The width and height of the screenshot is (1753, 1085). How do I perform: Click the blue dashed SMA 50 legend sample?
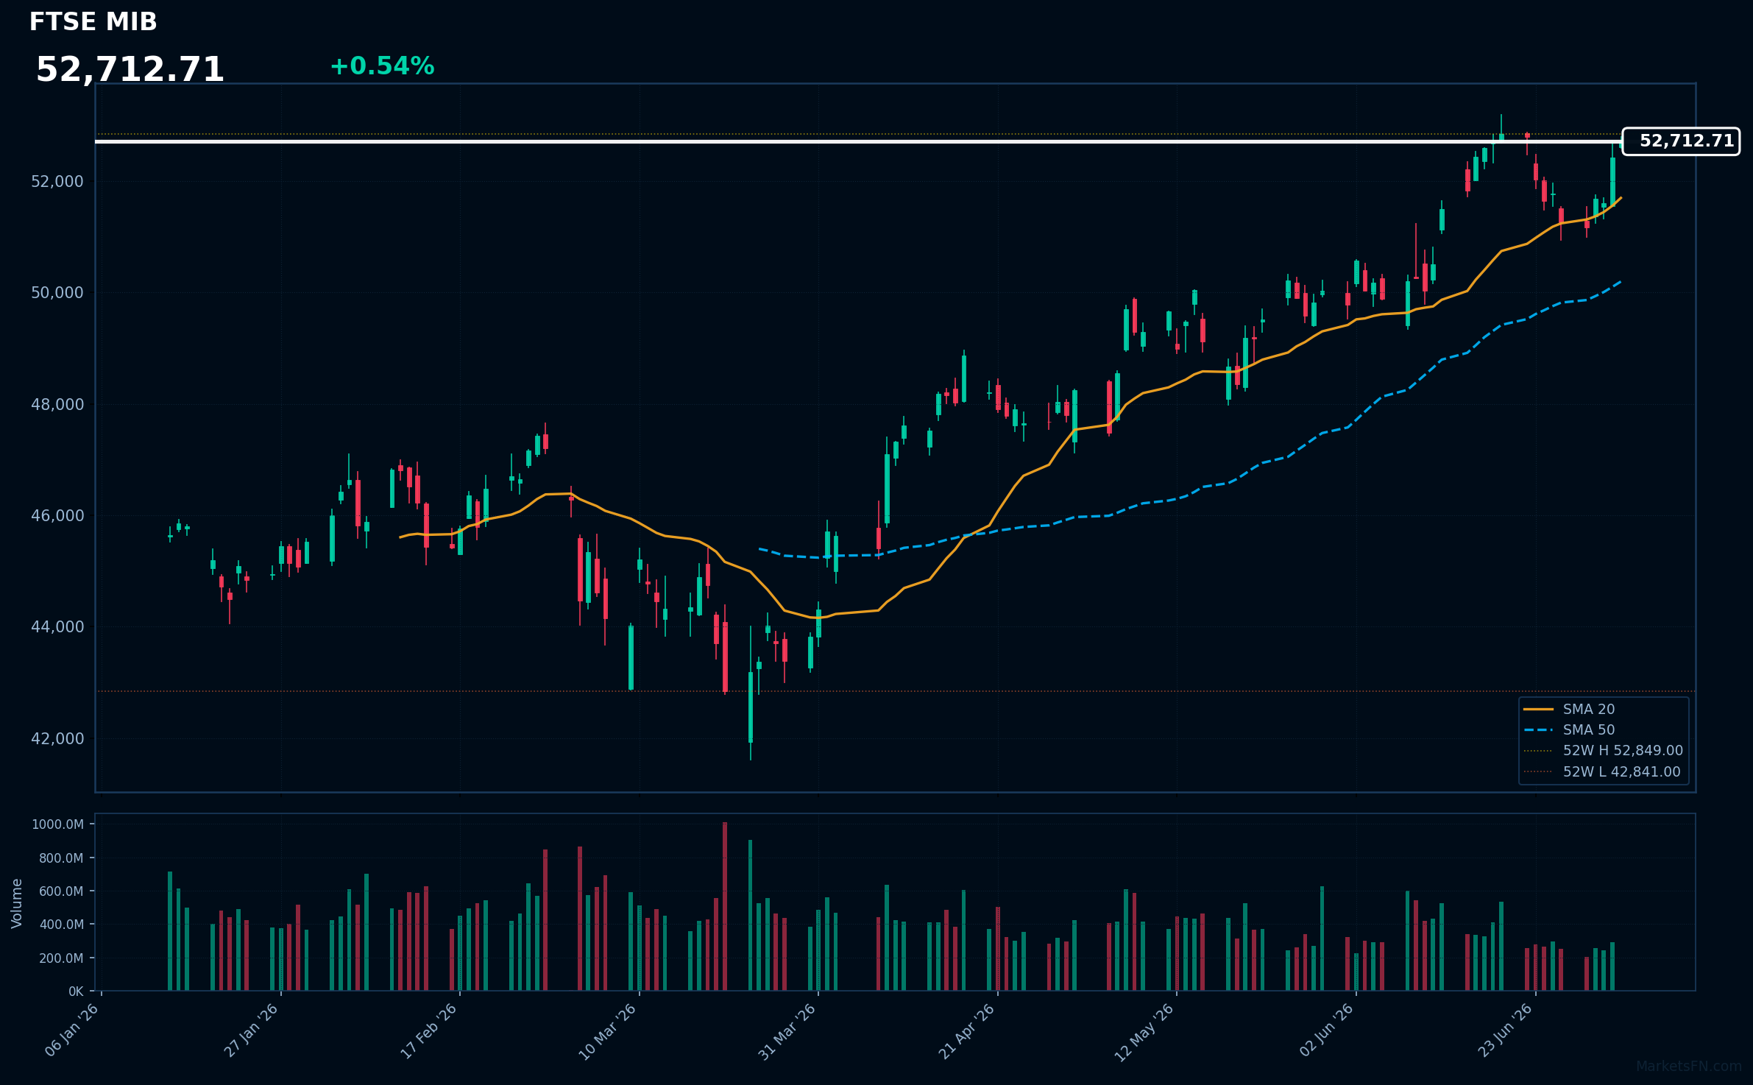click(x=1538, y=729)
